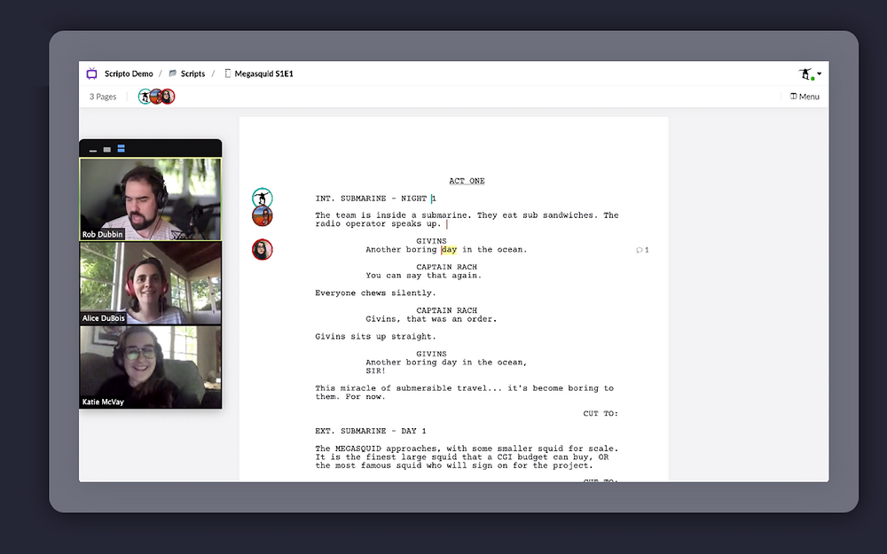Select Rob Dubbin video tile

pos(151,199)
